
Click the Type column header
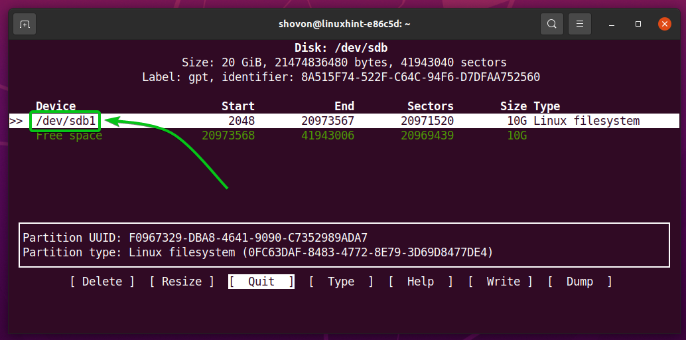[547, 106]
